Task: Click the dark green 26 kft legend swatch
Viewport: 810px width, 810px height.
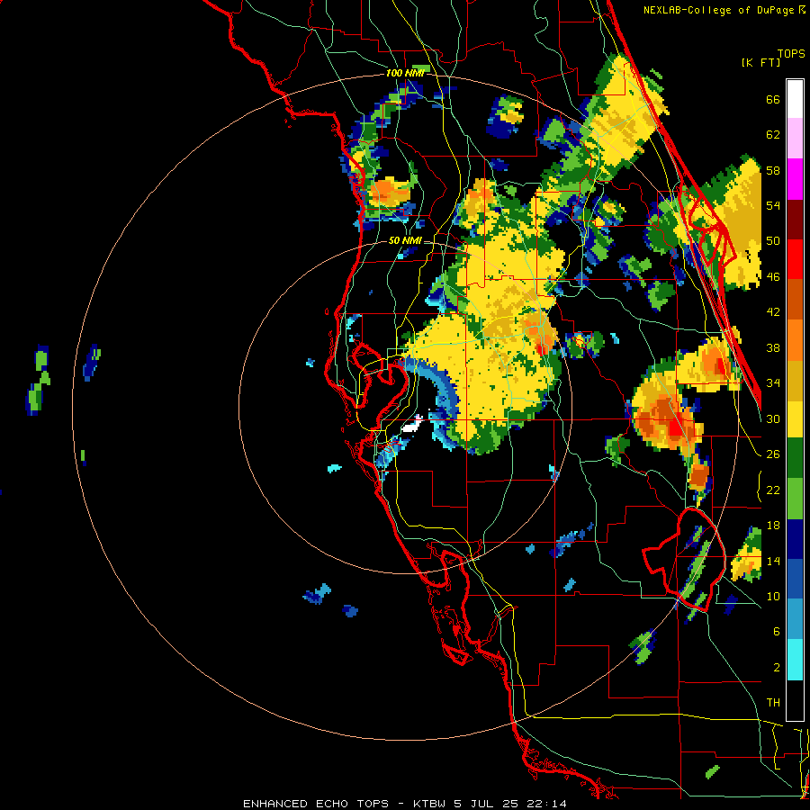Action: point(795,458)
